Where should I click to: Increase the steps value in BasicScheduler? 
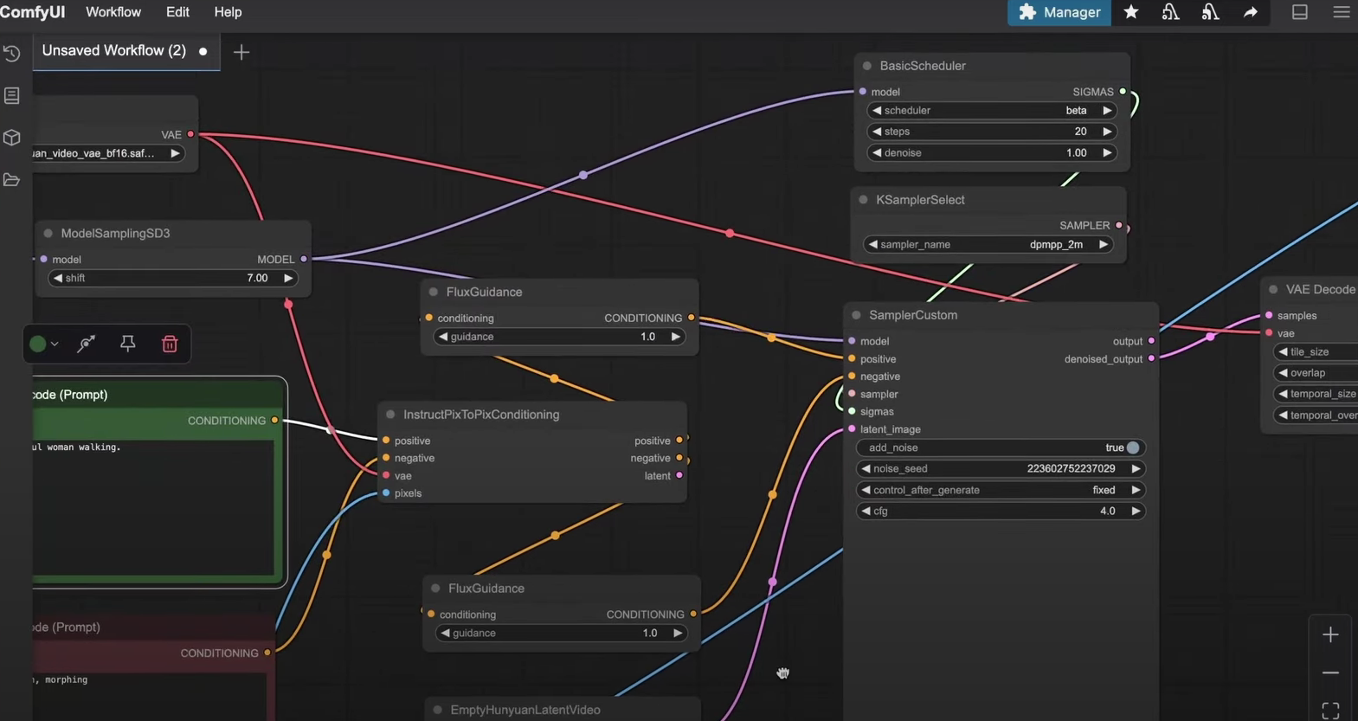click(x=1107, y=132)
